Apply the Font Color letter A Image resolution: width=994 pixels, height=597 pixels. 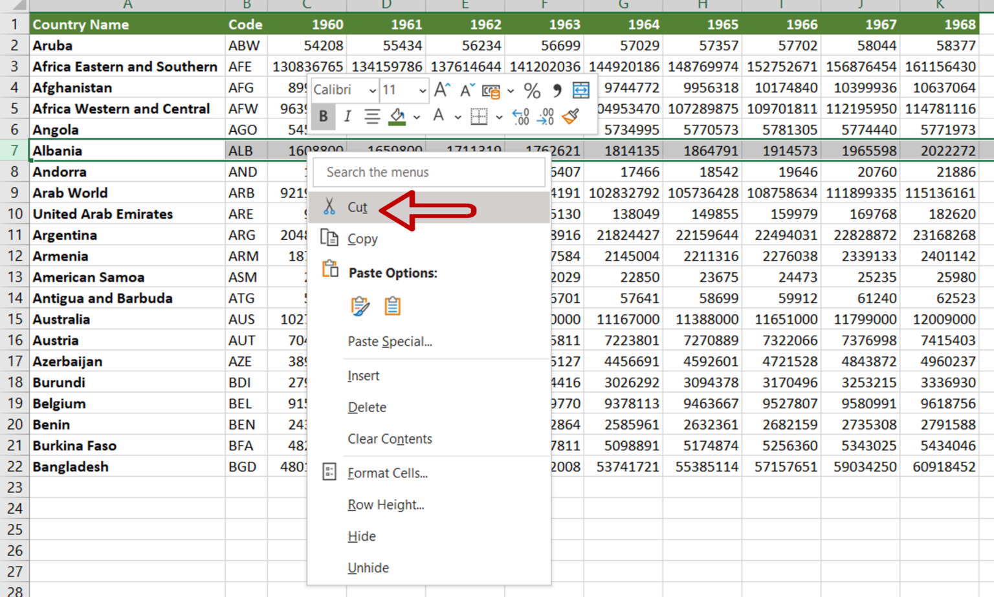[438, 116]
